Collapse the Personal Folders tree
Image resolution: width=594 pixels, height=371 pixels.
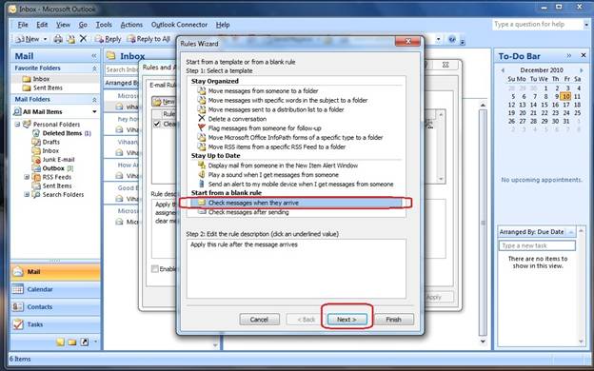[17, 125]
